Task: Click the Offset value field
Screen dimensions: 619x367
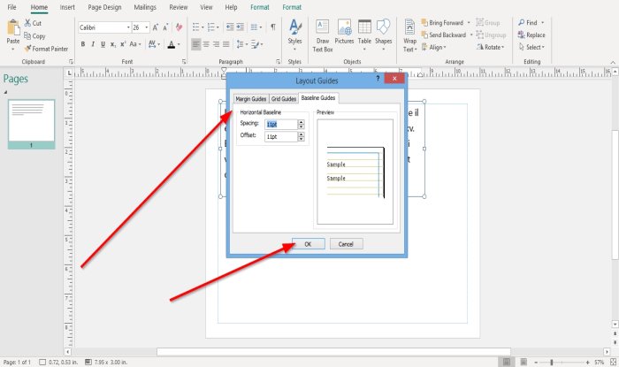Action: (x=280, y=136)
